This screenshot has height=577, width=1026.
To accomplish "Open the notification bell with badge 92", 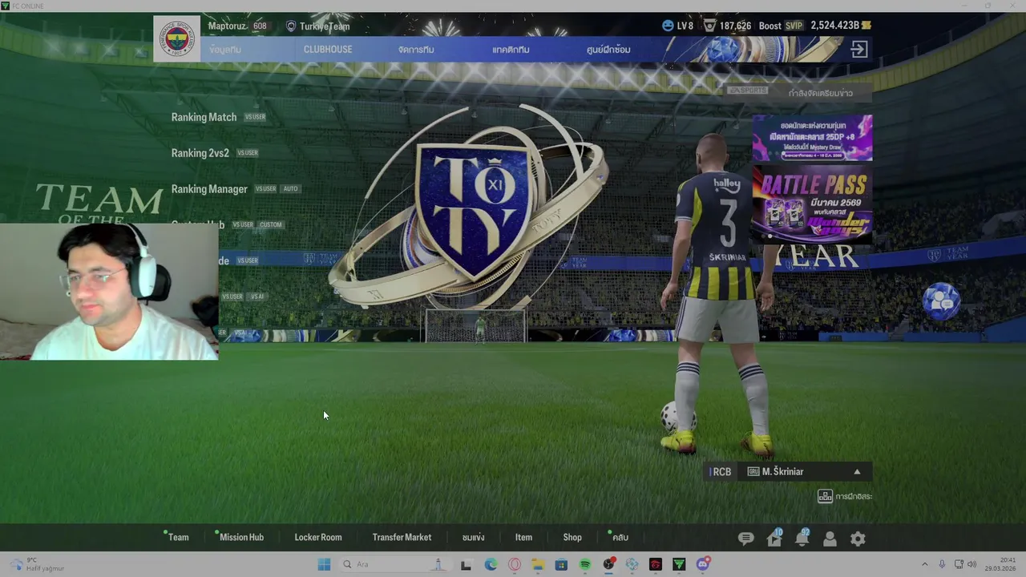I will (x=802, y=538).
